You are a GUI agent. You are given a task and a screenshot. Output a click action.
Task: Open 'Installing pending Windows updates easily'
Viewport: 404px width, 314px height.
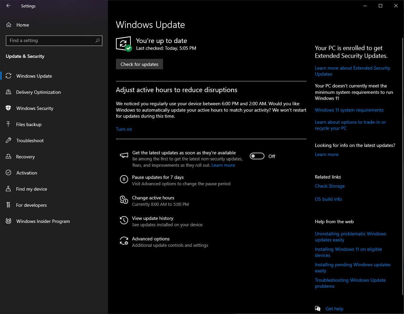point(353,268)
